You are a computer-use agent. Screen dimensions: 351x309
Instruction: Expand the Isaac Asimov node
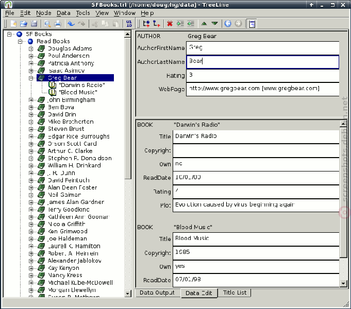point(31,71)
